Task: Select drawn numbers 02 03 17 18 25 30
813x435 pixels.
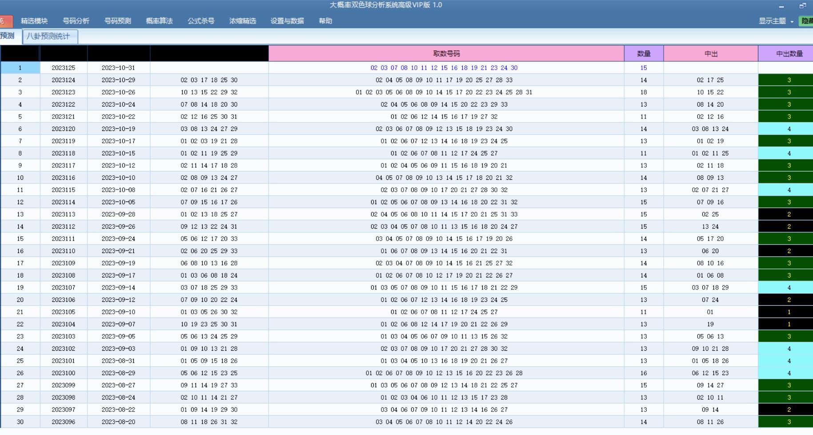Action: [209, 80]
